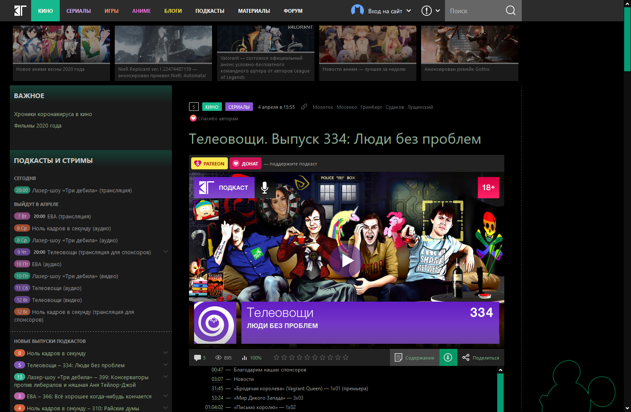Image resolution: width=631 pixels, height=412 pixels.
Task: Open the АНИМЕ navigation tab
Action: (141, 11)
